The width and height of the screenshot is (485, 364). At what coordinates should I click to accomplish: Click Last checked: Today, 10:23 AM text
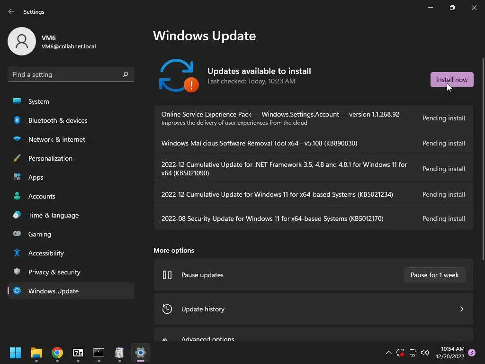(x=251, y=81)
